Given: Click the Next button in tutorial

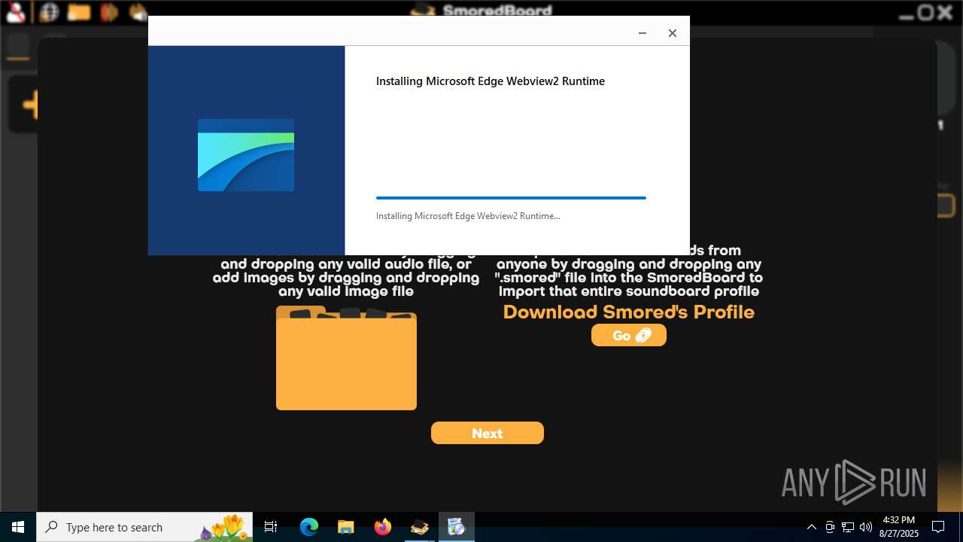Looking at the screenshot, I should pos(488,433).
